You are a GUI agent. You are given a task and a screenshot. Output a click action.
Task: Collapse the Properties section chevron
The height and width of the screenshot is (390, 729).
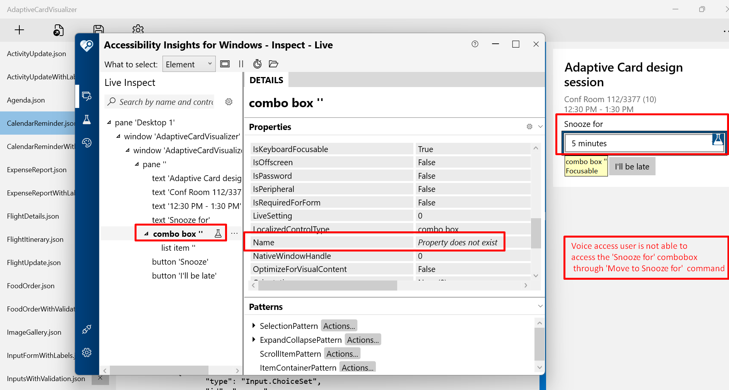pyautogui.click(x=540, y=127)
